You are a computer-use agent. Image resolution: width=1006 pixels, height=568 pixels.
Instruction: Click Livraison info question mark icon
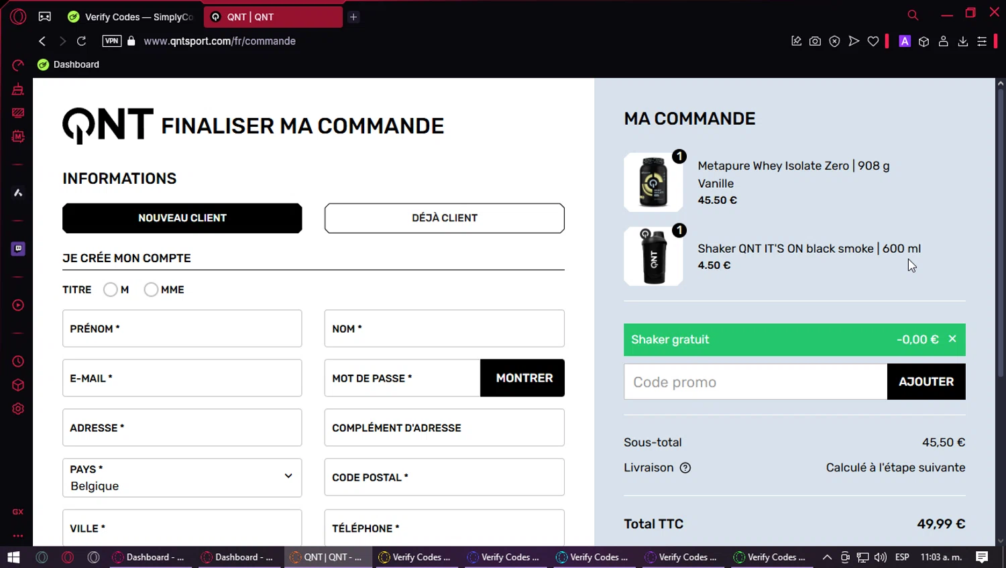[x=685, y=468]
